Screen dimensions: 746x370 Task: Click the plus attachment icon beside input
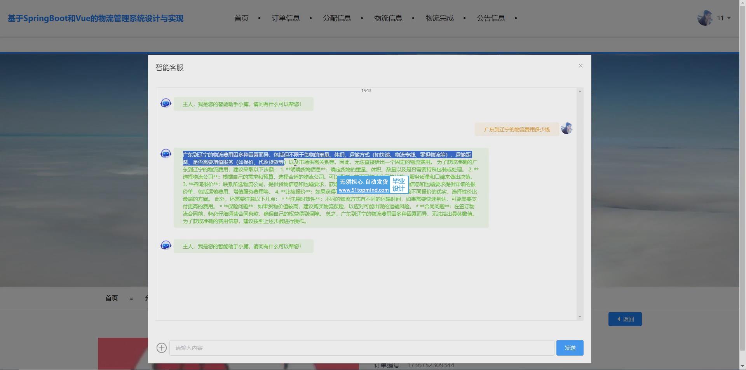pyautogui.click(x=162, y=348)
